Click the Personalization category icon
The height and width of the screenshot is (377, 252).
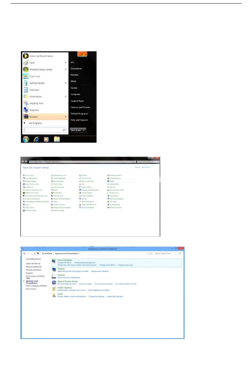pos(54,261)
